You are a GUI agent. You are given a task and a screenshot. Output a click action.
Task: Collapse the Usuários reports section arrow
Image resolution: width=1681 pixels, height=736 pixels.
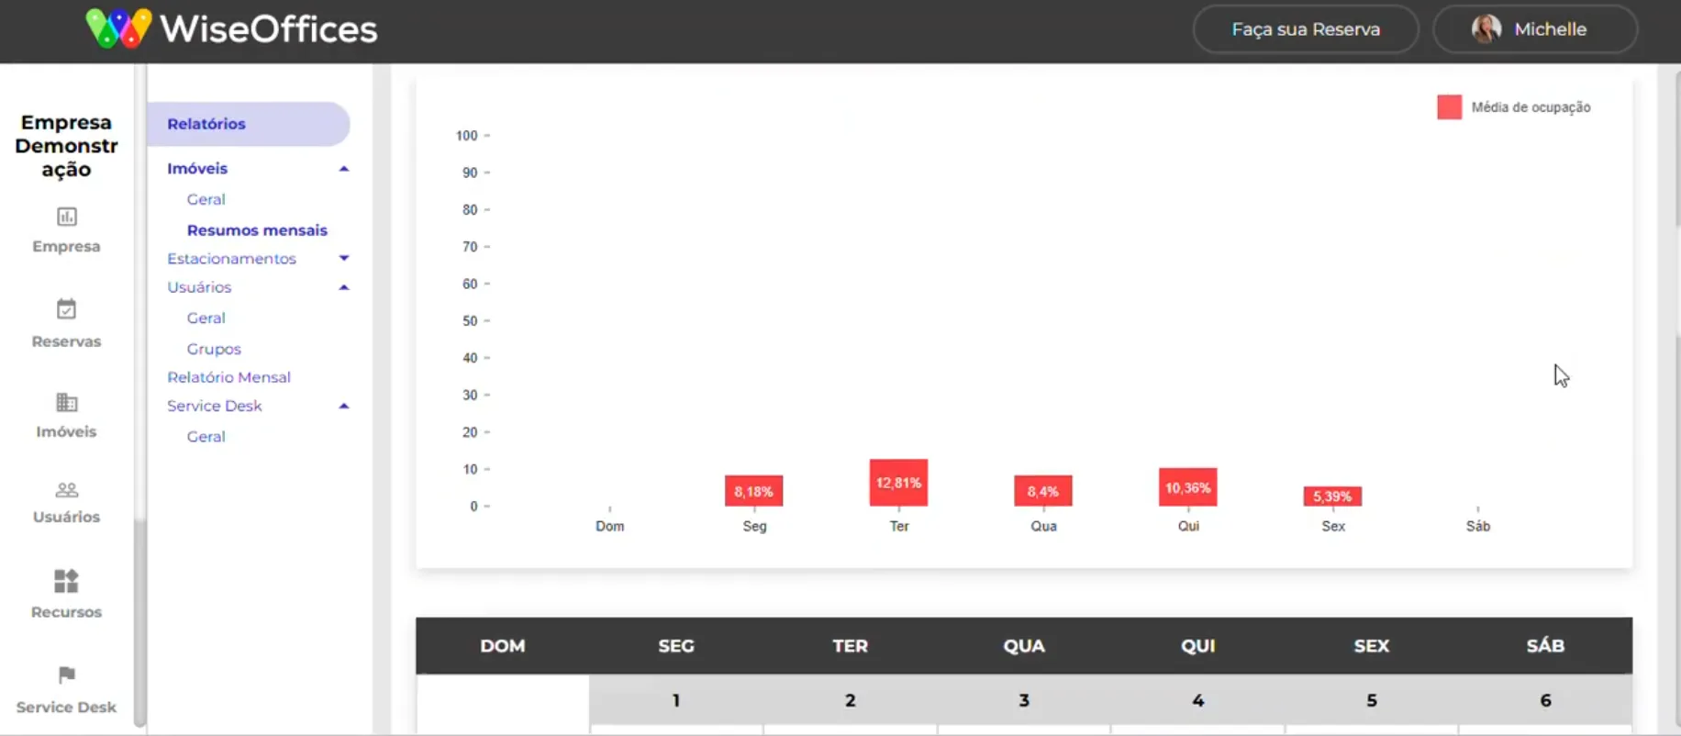pos(344,287)
